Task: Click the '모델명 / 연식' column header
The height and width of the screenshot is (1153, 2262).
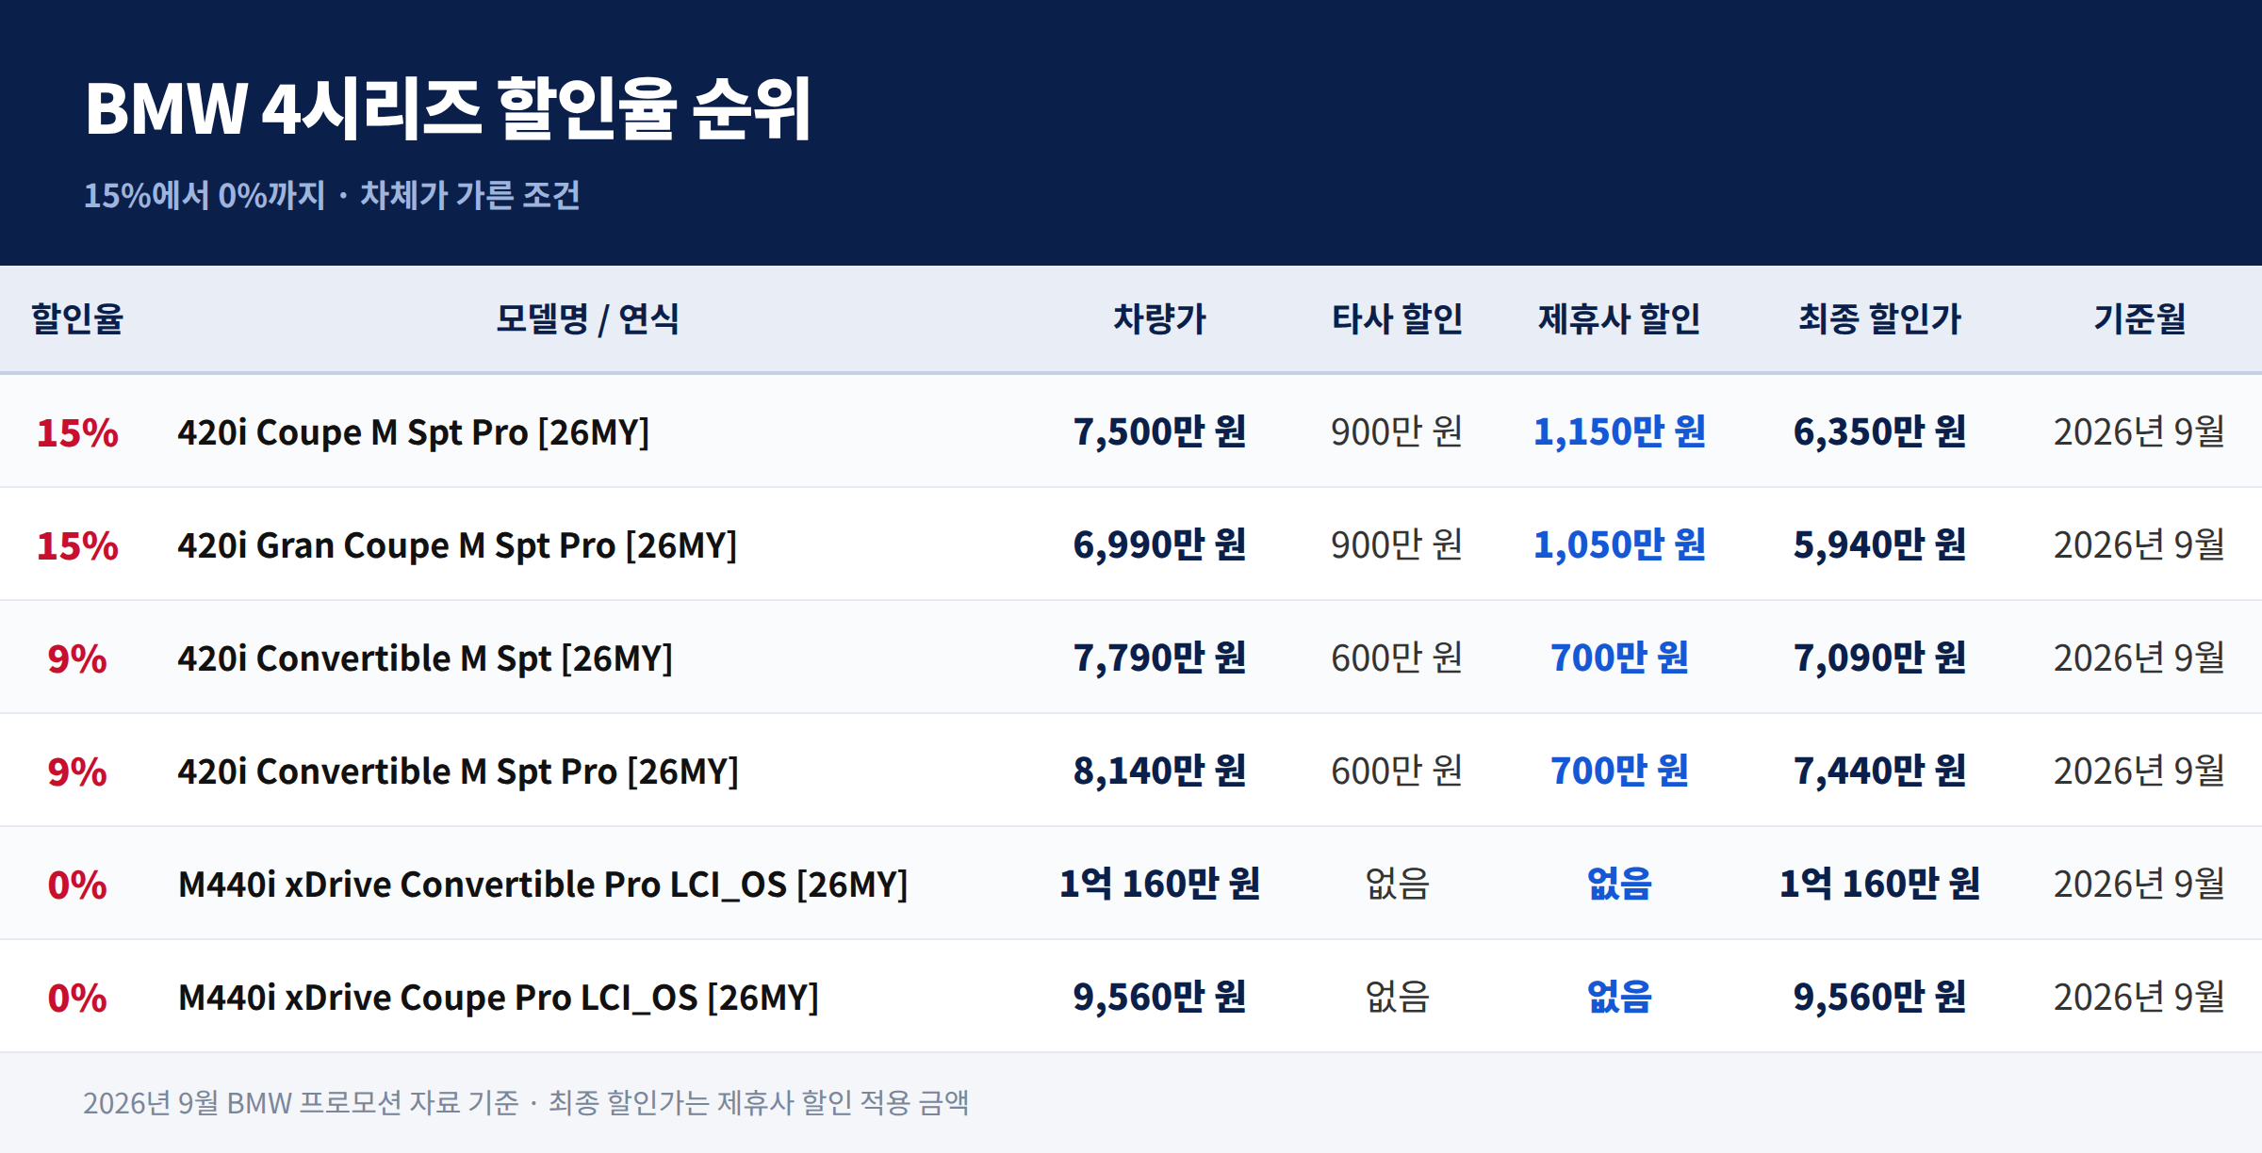Action: coord(587,318)
